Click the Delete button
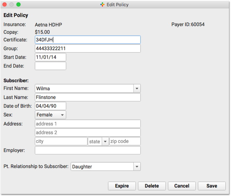Screen dimensions: 231x196 (x=152, y=186)
